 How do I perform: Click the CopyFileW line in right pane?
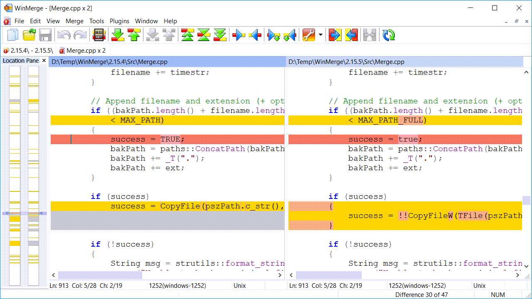pos(405,216)
